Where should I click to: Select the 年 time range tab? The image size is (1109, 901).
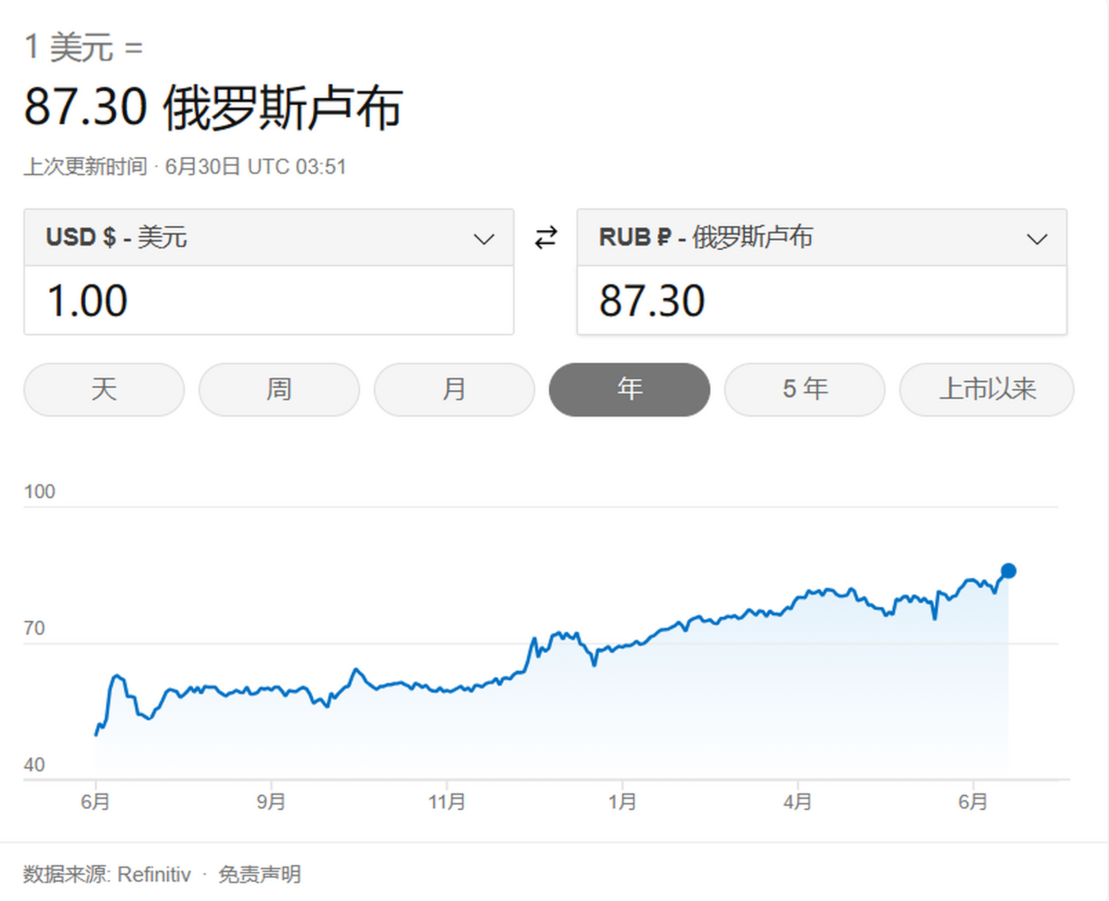pos(630,389)
